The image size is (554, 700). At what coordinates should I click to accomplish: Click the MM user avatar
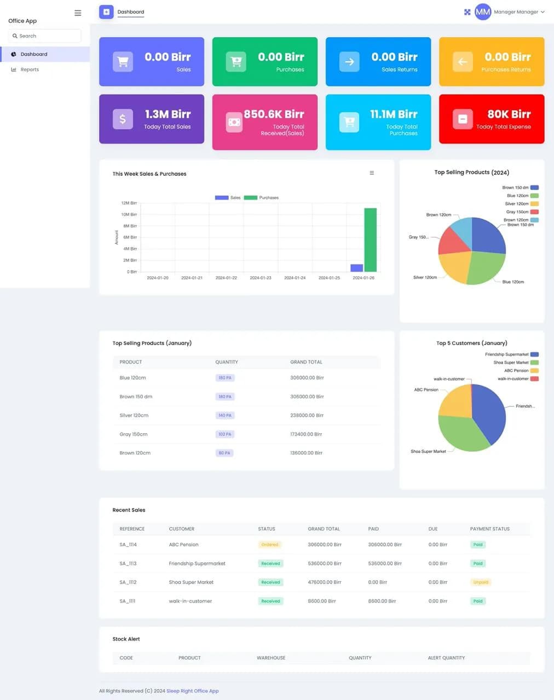click(x=483, y=11)
